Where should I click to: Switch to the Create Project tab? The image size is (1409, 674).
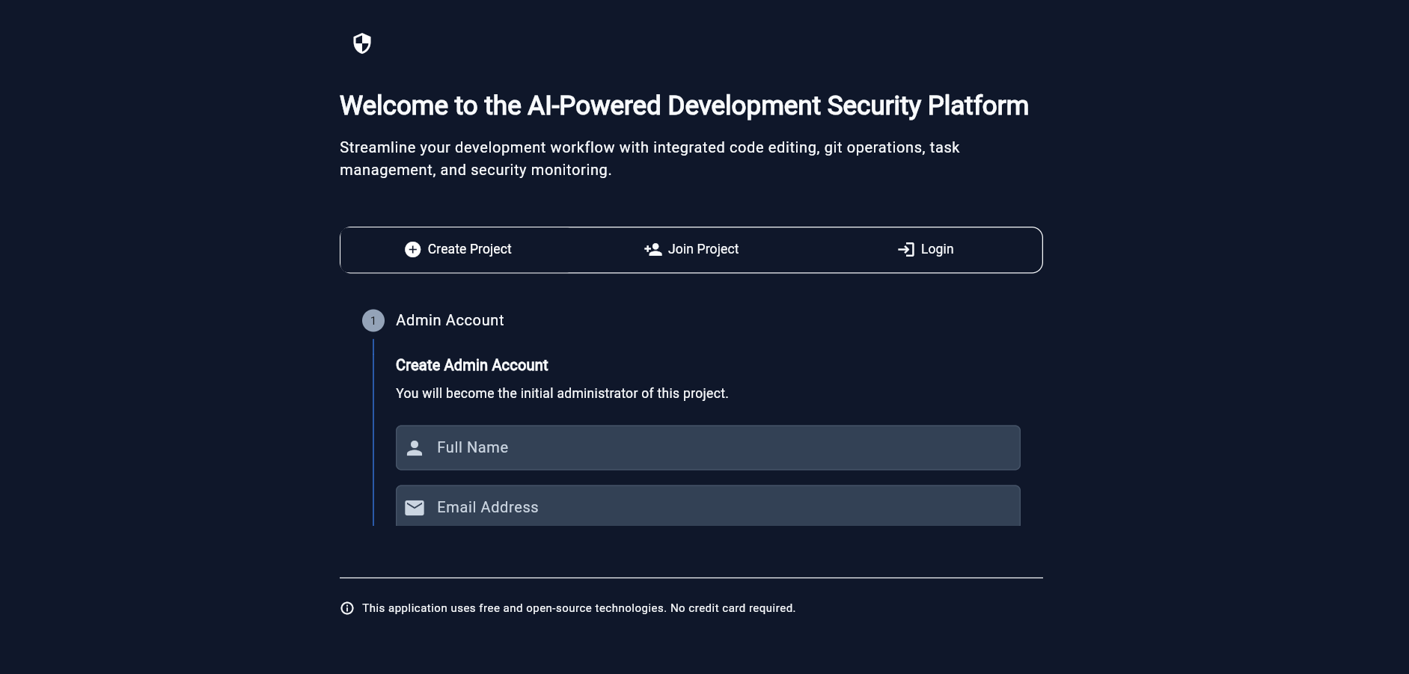pos(458,250)
